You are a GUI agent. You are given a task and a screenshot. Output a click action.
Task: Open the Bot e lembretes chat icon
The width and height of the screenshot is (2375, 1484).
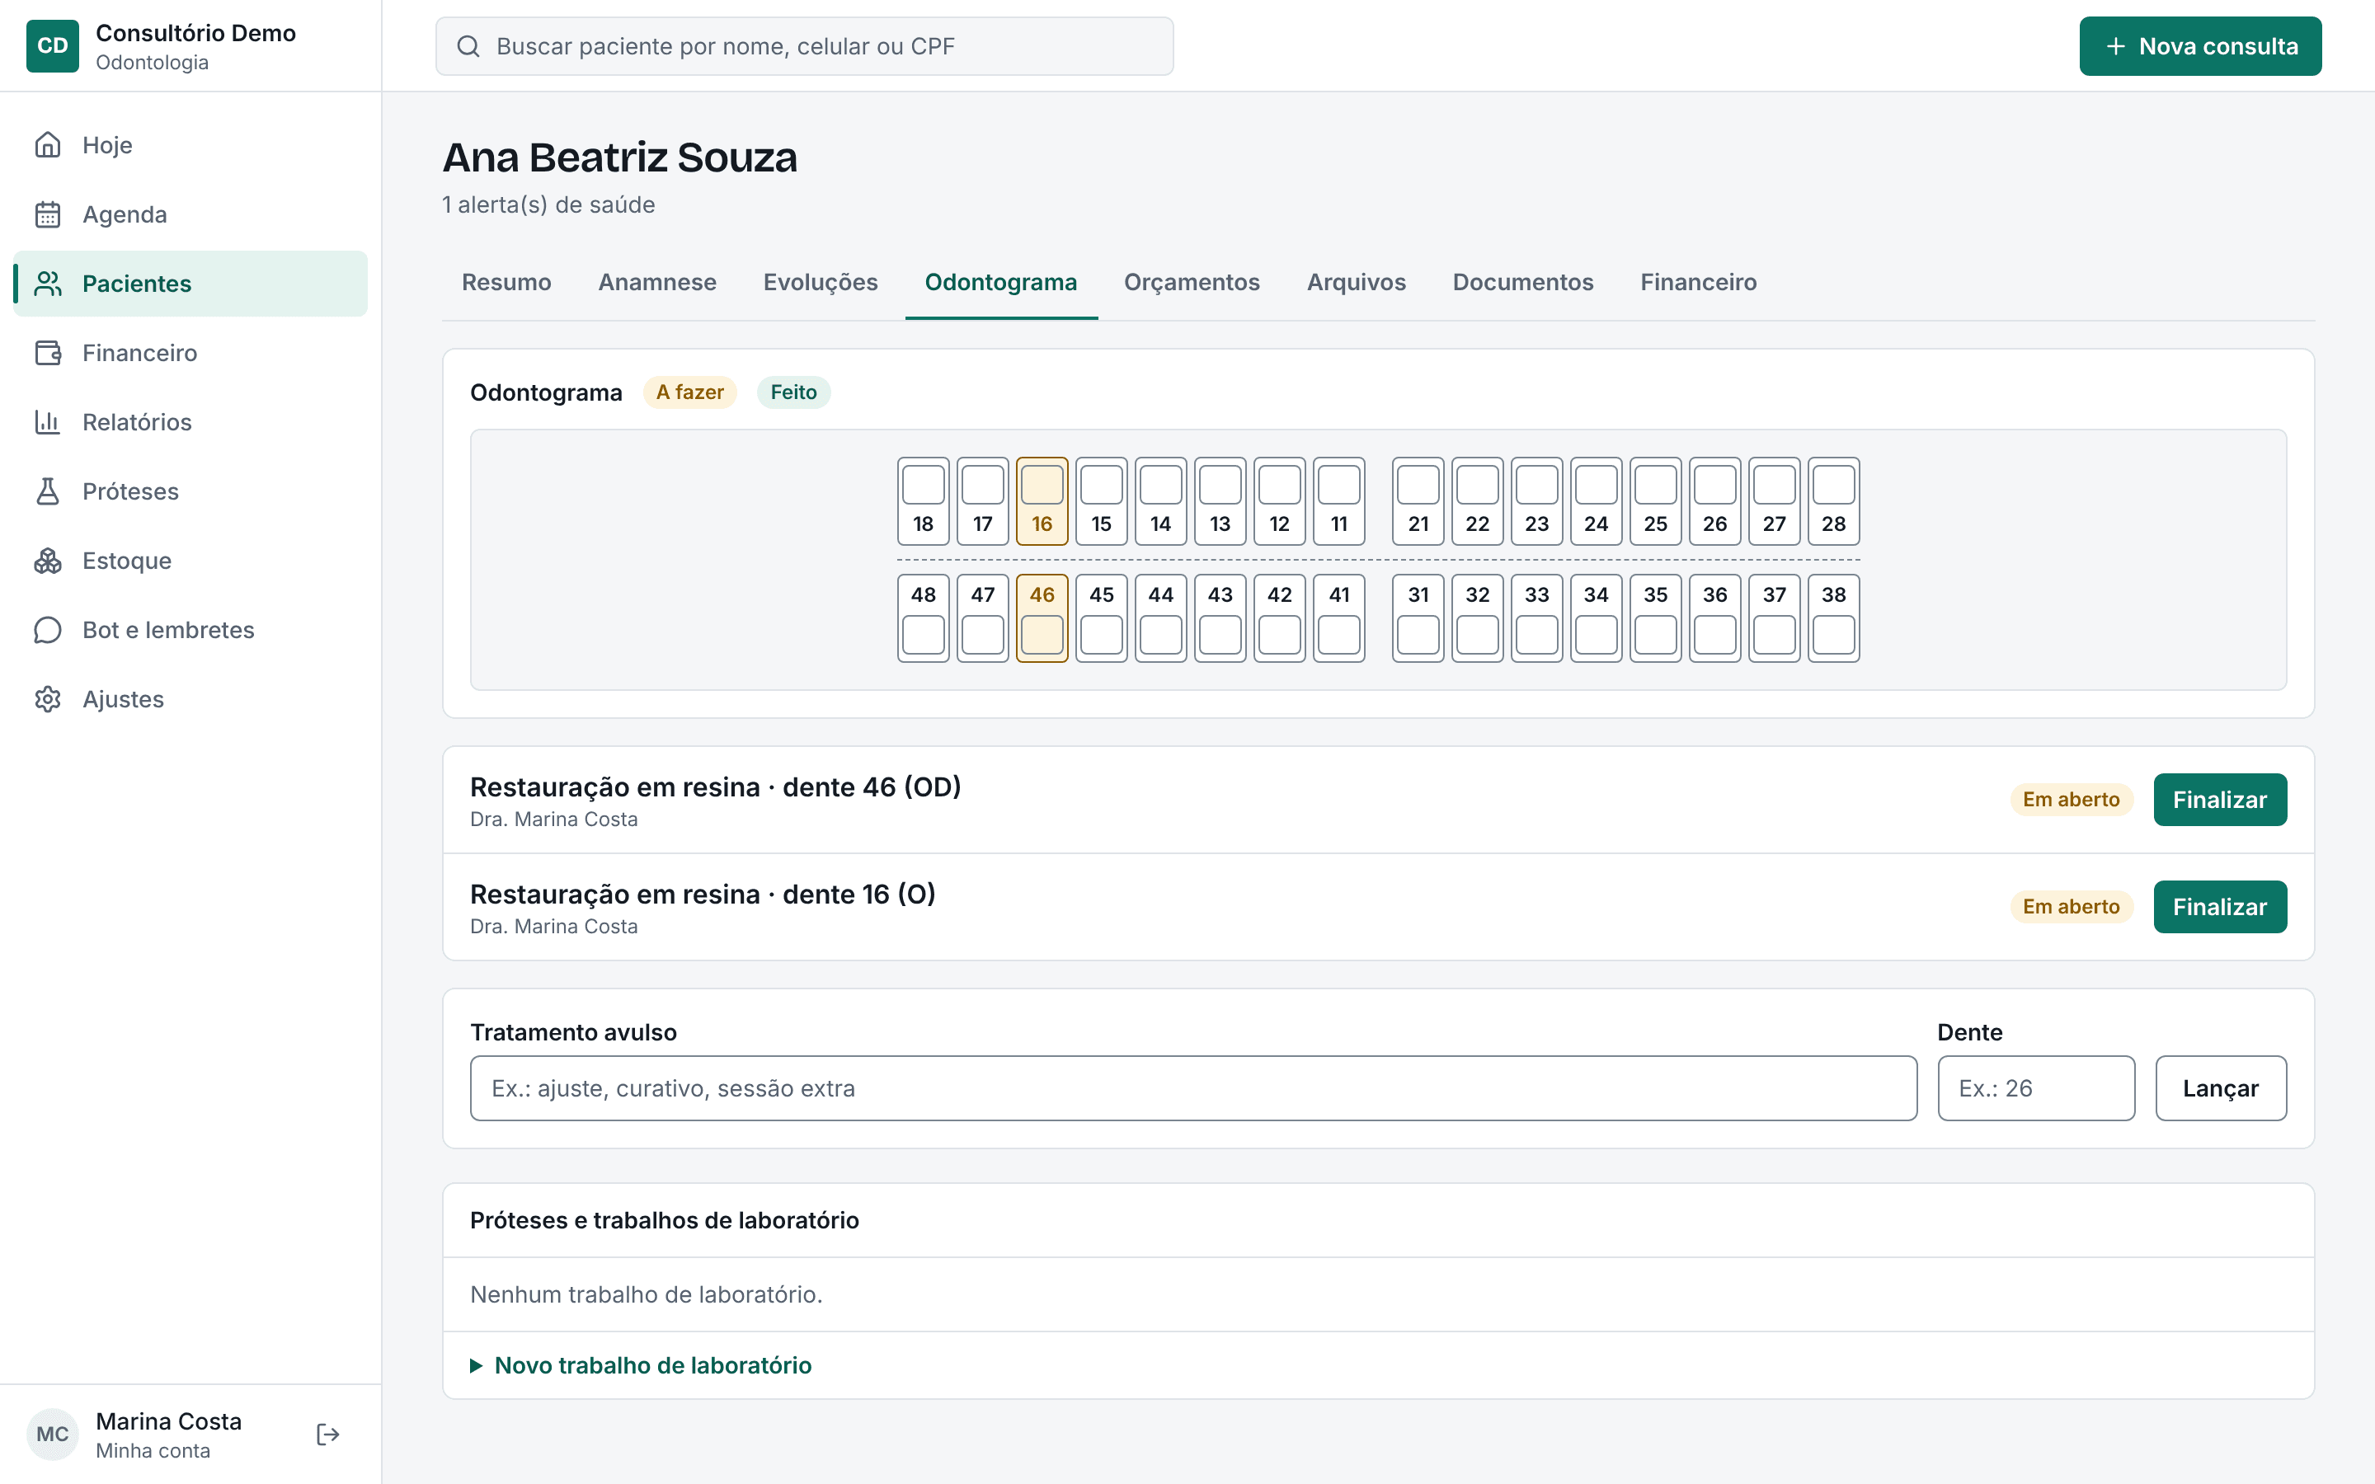(47, 630)
